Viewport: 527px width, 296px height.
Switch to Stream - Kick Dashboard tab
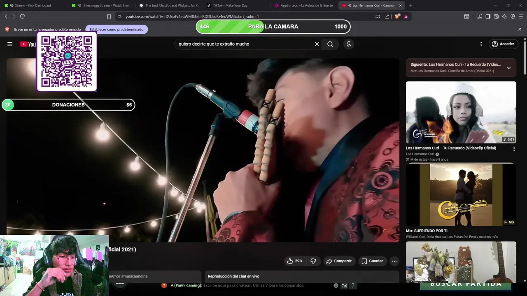click(x=33, y=5)
